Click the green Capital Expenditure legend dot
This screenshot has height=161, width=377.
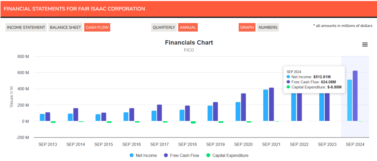(x=208, y=155)
